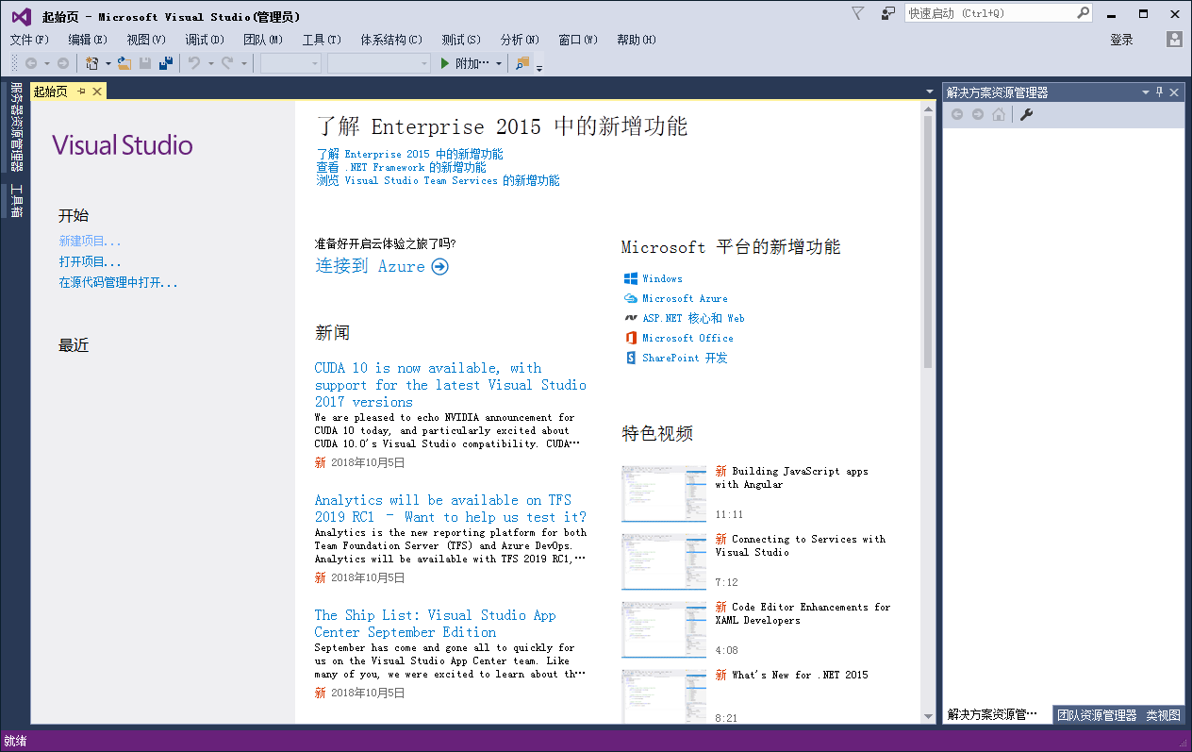This screenshot has height=752, width=1192.
Task: Toggle auto-hide pin on Solution Explorer panel
Action: [x=1160, y=92]
